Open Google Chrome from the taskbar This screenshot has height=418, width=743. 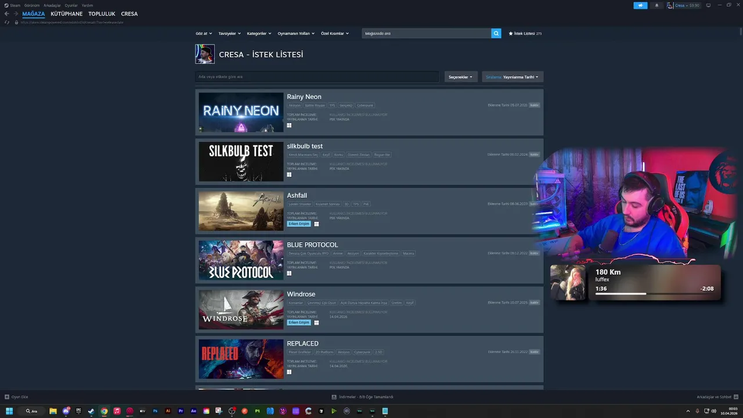104,411
